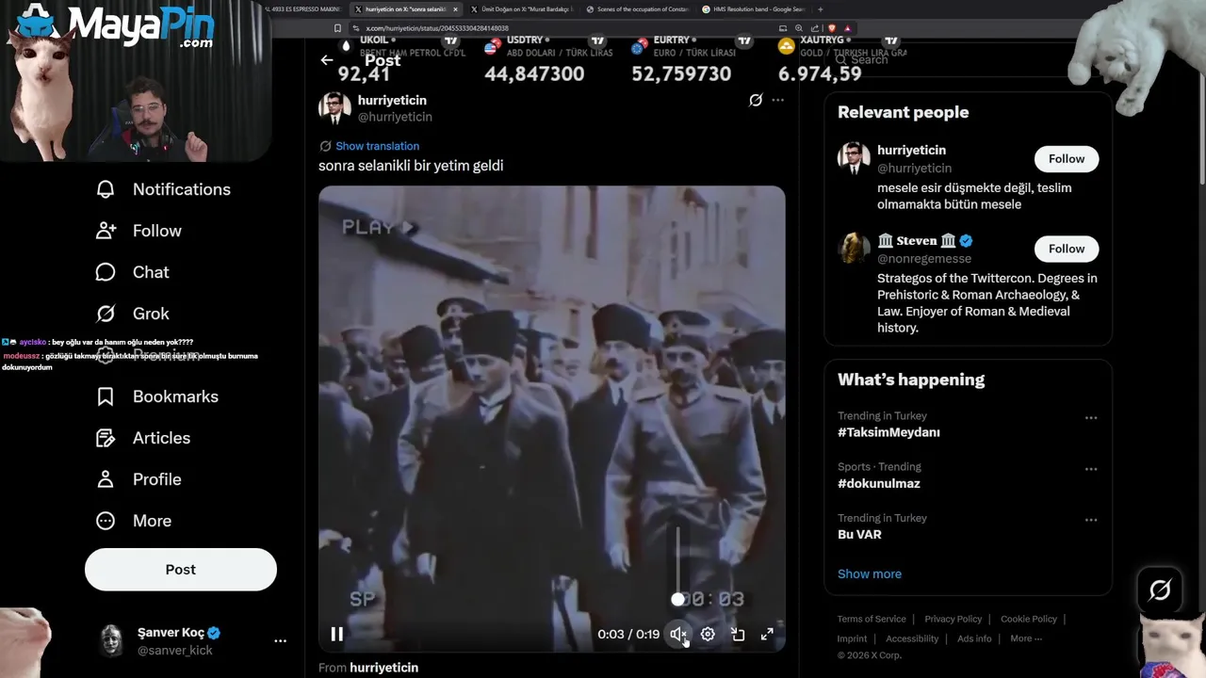
Task: Click the hurriyeticin author name on the post
Action: pos(392,100)
